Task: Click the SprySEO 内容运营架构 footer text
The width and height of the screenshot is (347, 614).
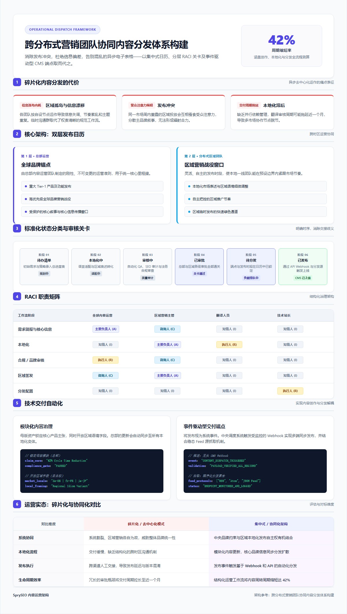Action: pyautogui.click(x=31, y=595)
